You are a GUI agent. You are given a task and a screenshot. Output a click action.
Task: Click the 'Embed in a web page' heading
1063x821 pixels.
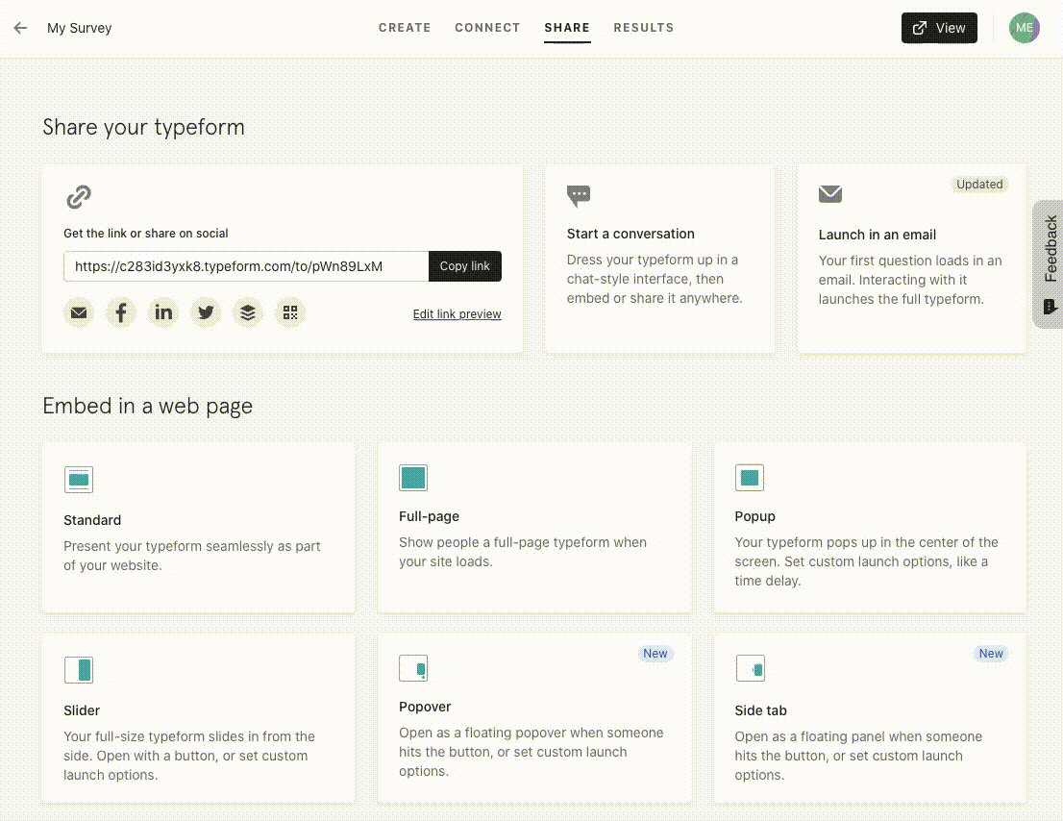pos(147,406)
